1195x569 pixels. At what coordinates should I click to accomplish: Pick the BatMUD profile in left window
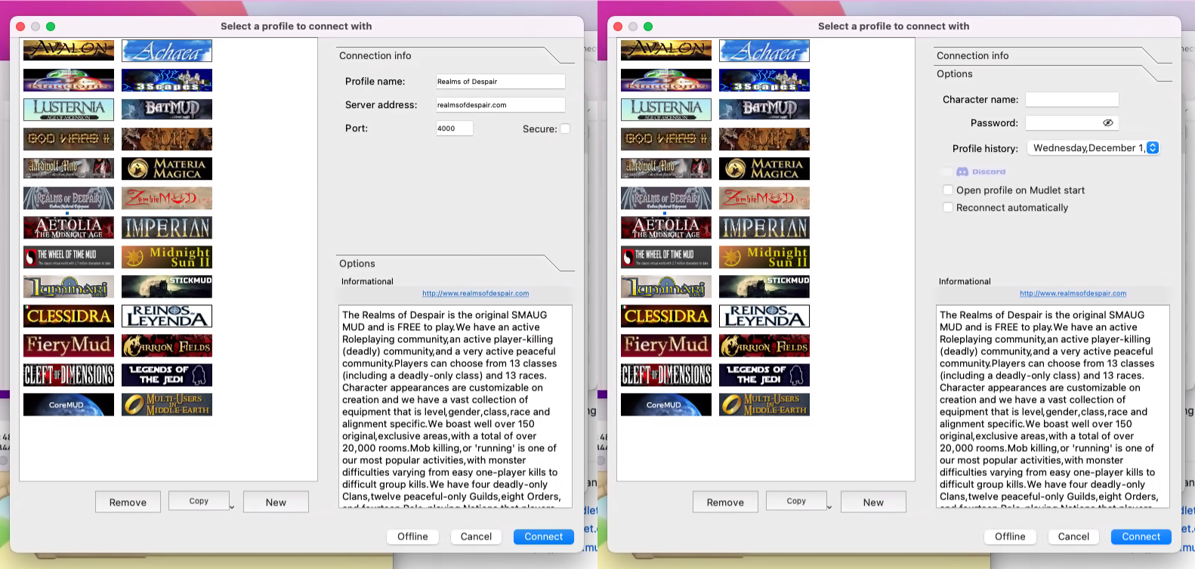point(167,110)
